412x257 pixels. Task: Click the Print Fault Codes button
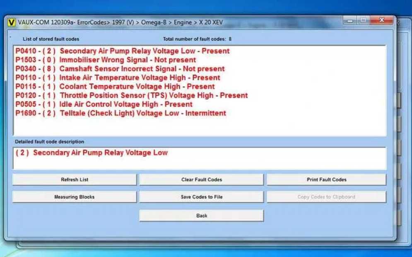(x=327, y=180)
